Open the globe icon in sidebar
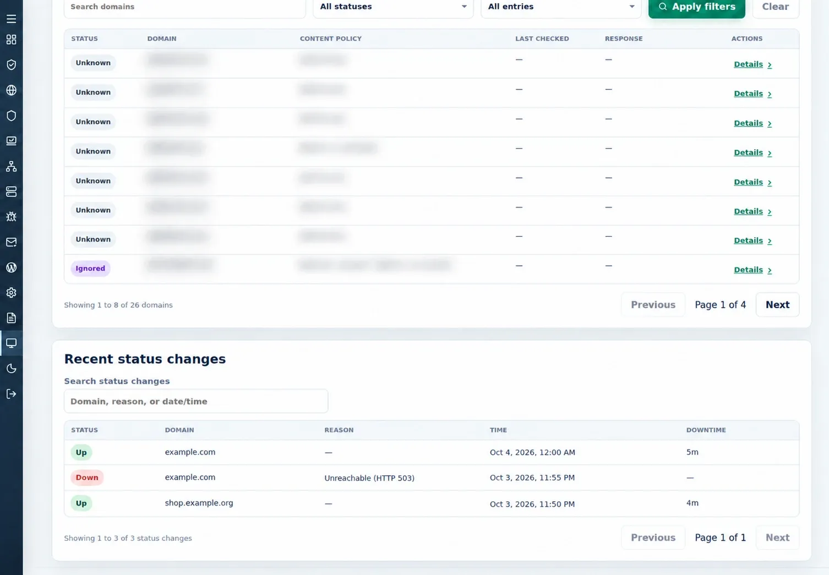The width and height of the screenshot is (829, 575). tap(11, 90)
